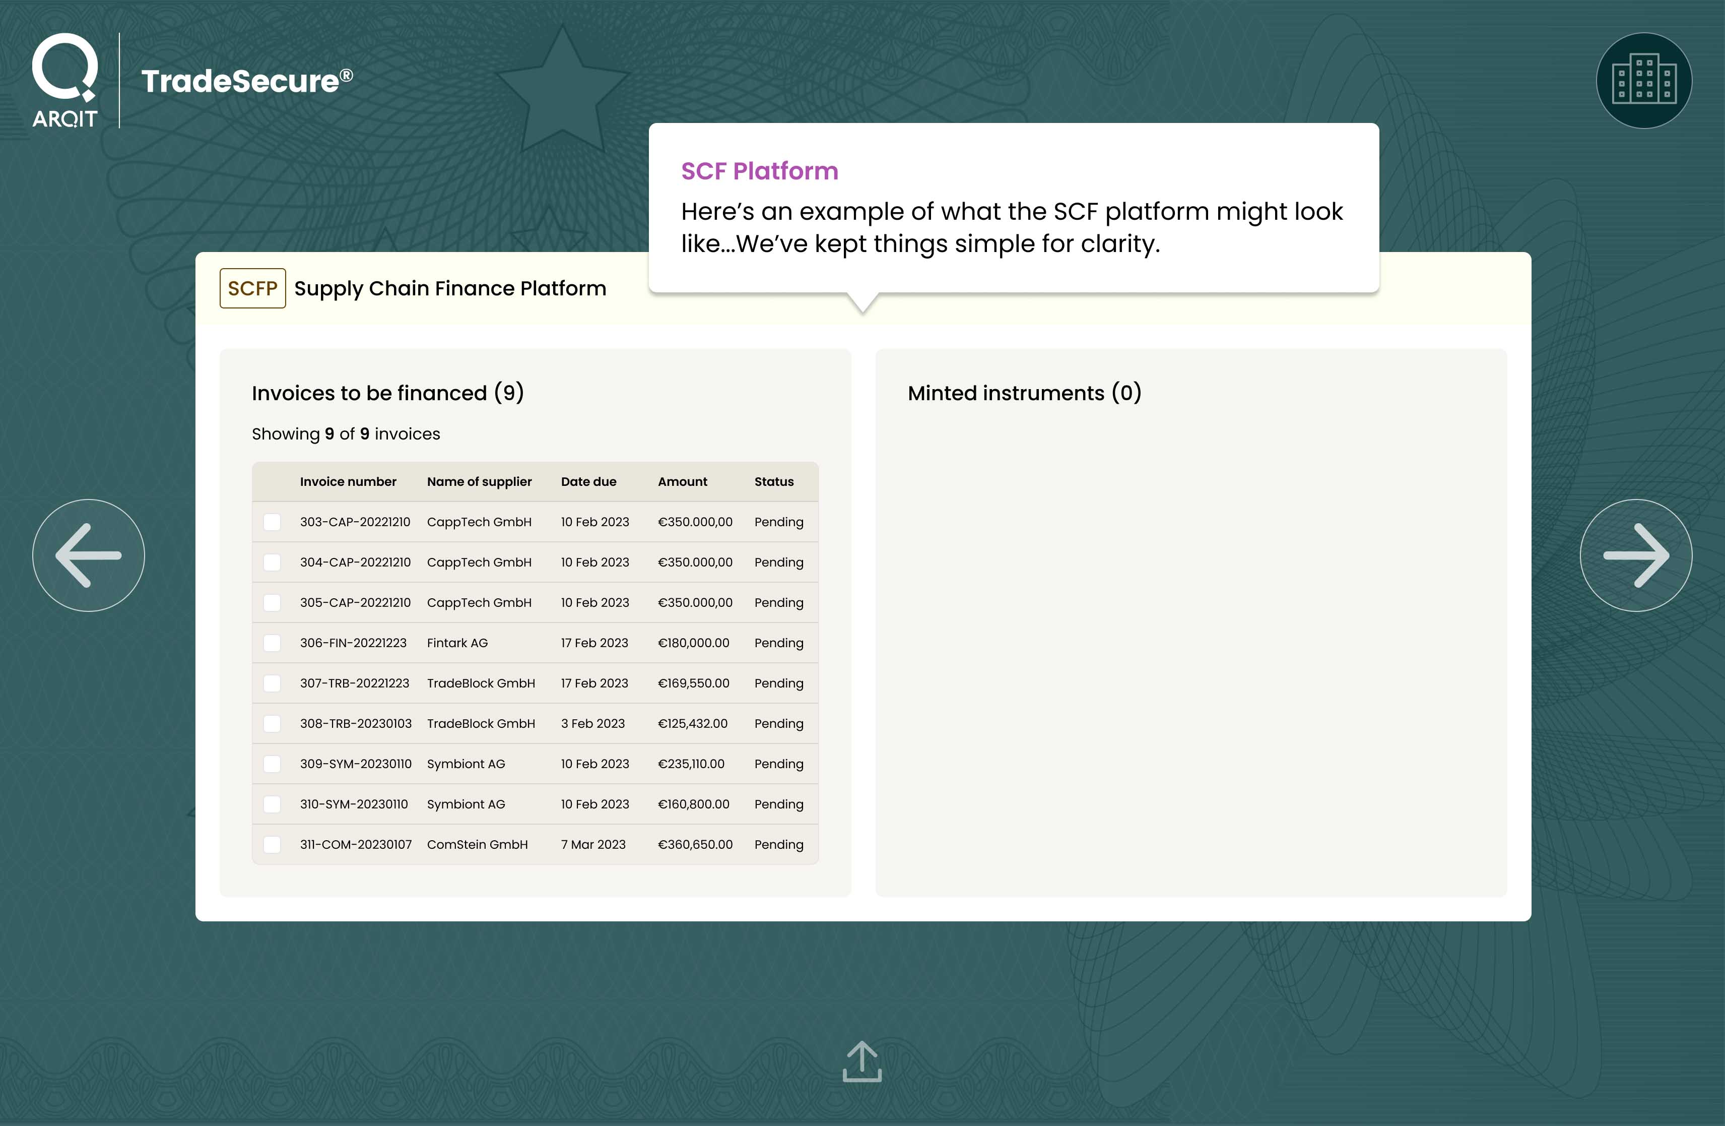Click the Invoices to be financed (9) heading

[x=388, y=393]
